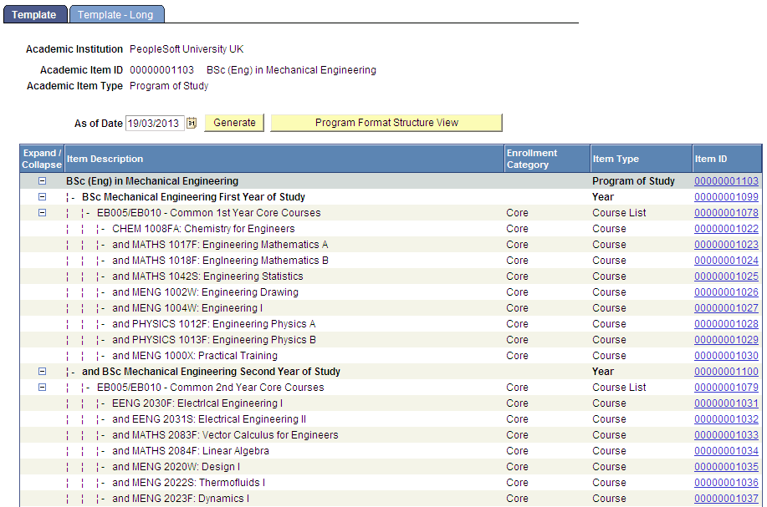Open item ID 00000001036 link

pos(726,483)
